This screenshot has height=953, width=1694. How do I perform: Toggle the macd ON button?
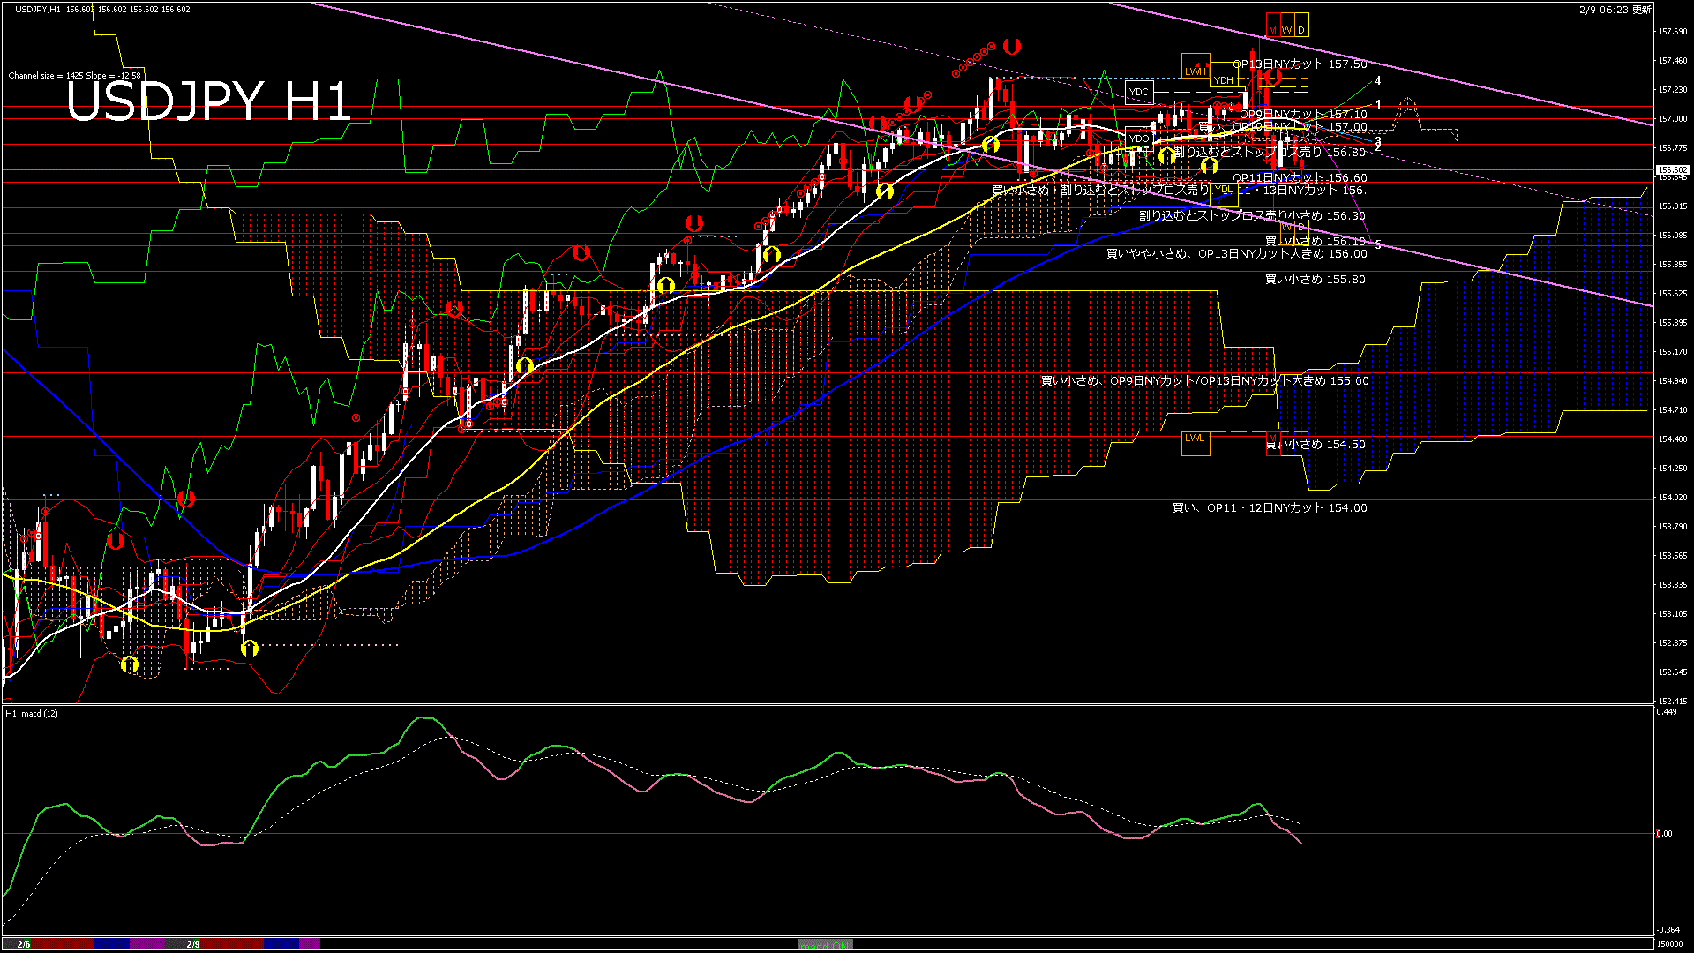(x=825, y=945)
